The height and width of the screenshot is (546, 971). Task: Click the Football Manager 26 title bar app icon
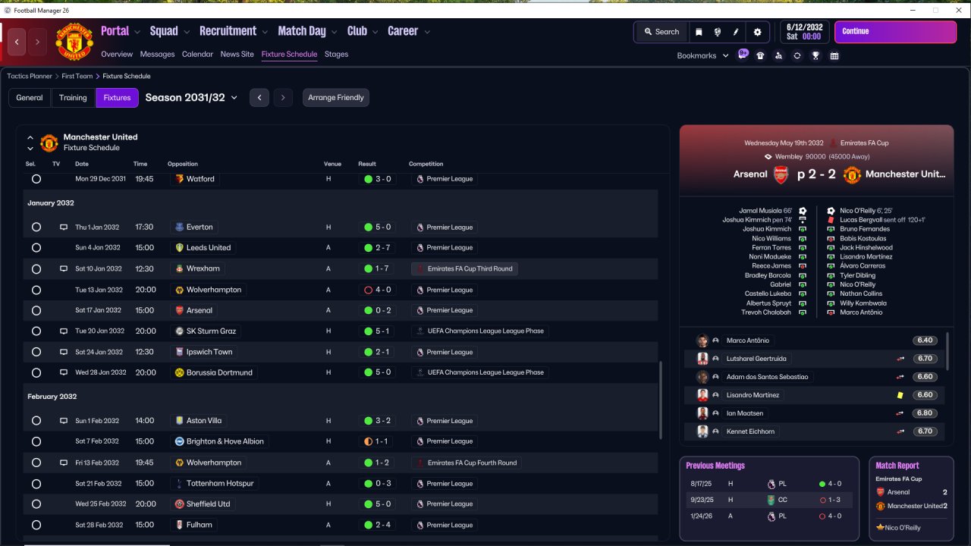[x=8, y=10]
